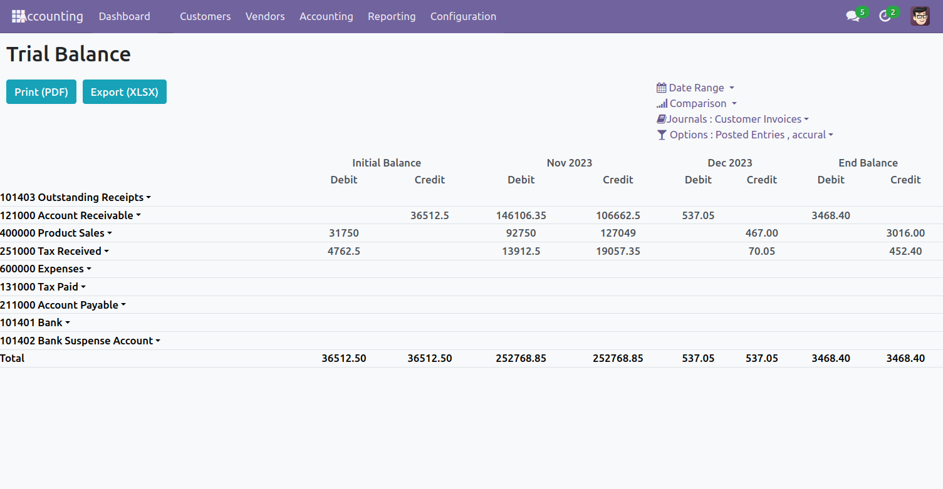Open the activities clock icon

(885, 16)
